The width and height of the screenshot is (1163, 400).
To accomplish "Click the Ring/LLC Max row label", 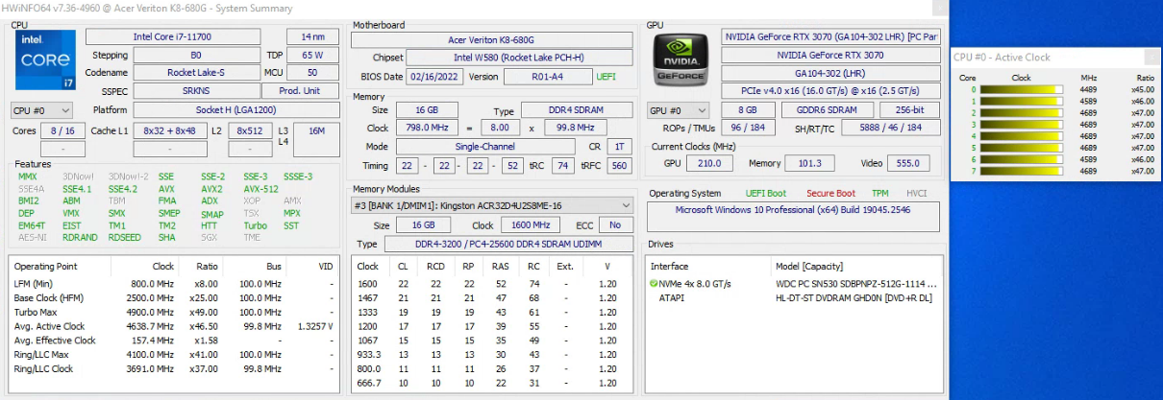I will (41, 354).
